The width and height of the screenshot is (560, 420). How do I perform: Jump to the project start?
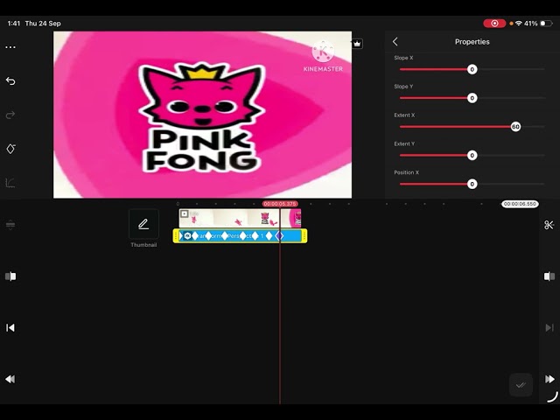(10, 327)
